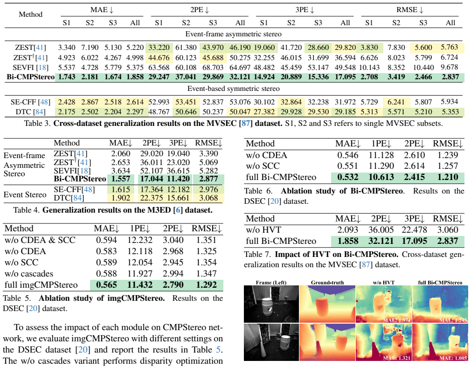Click the top Frame (Left) barrel image

(271, 304)
